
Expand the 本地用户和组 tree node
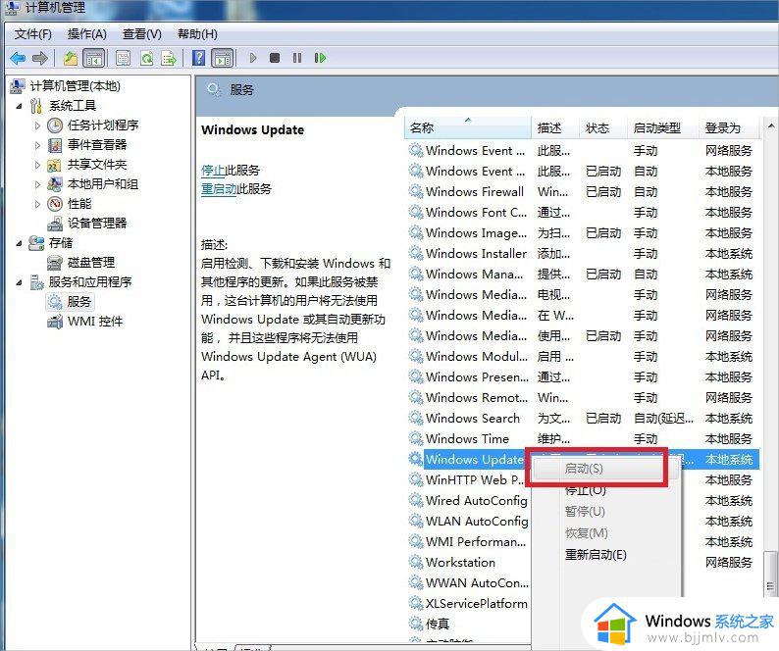tap(37, 184)
